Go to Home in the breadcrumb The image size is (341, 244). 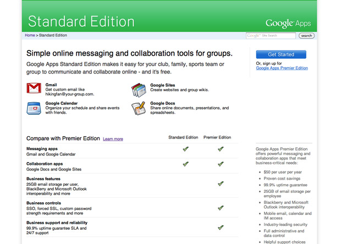coord(30,35)
